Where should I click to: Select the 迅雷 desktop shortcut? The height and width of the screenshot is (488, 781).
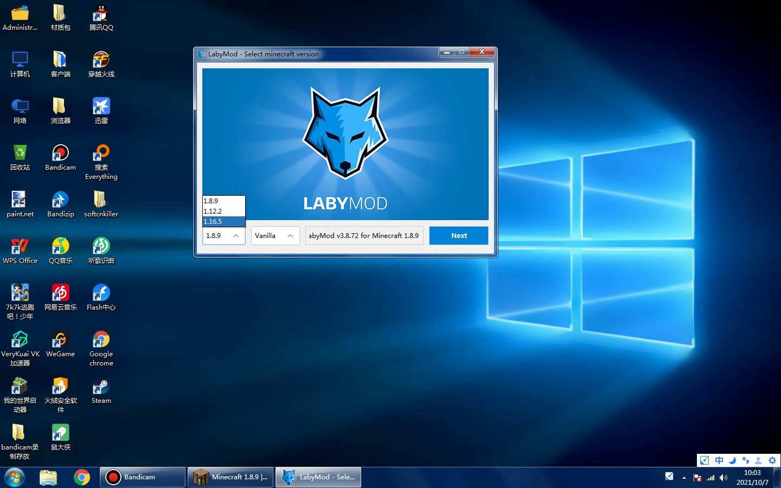coord(101,111)
